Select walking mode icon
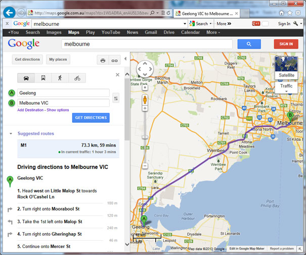Viewport: 306px width, 255px height. pos(60,78)
